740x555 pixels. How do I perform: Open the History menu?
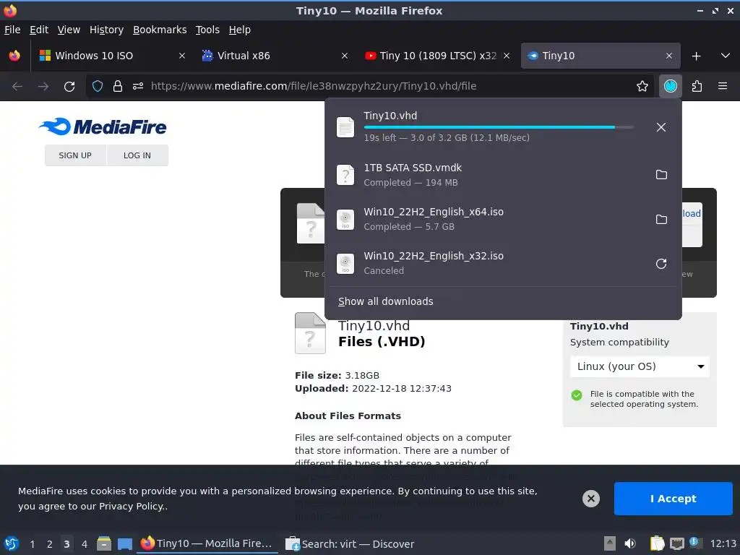[106, 30]
